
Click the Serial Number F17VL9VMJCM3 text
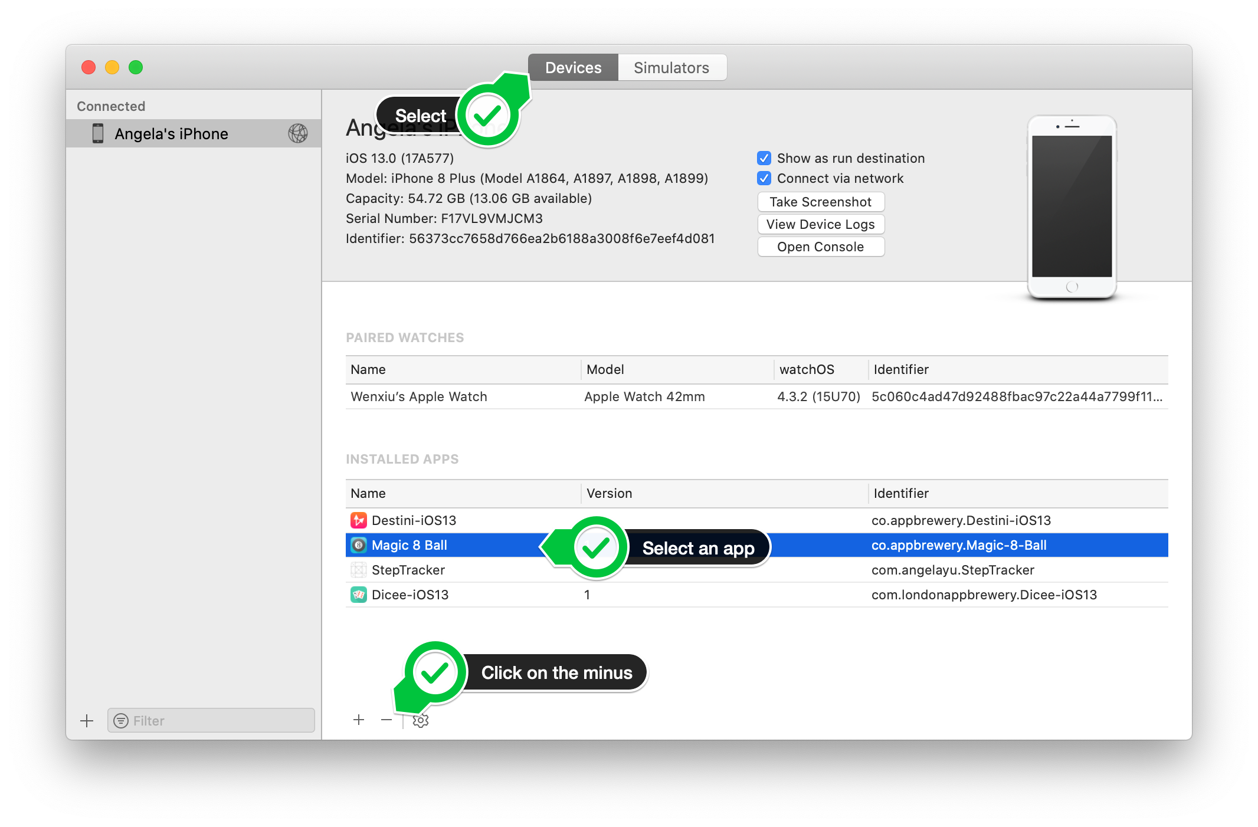tap(444, 218)
